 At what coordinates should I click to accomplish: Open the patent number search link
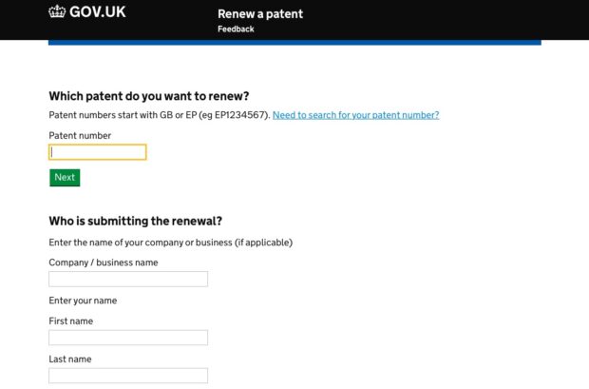click(355, 115)
